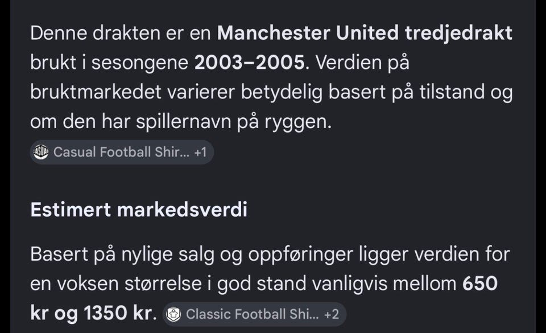Click the word oppføringer in second paragraph
This screenshot has height=333, width=546.
pos(300,254)
